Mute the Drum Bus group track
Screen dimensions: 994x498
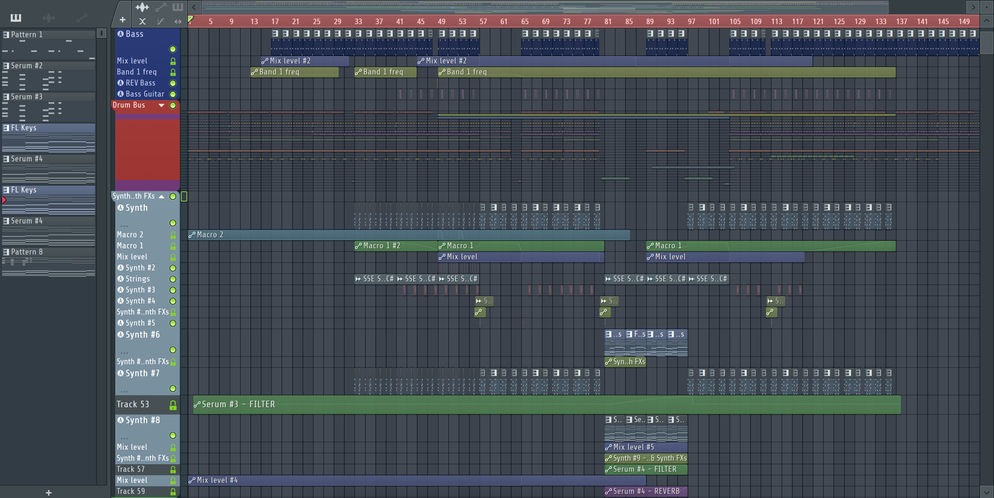pyautogui.click(x=173, y=105)
